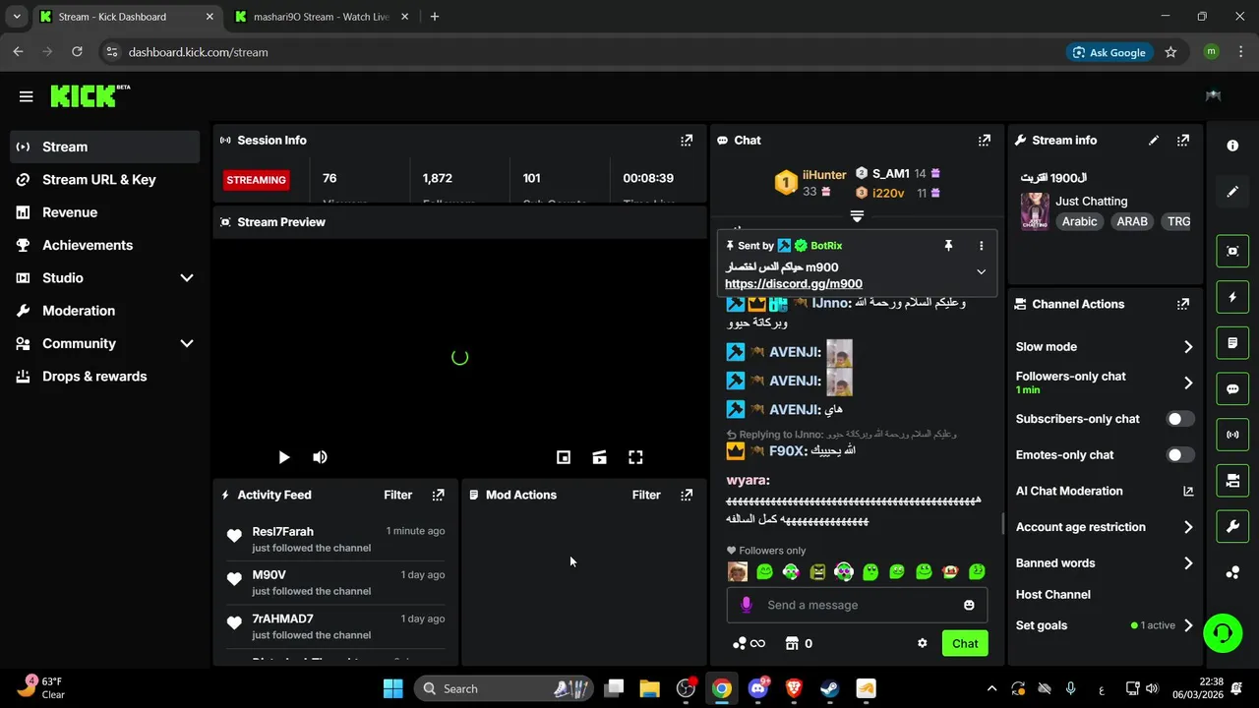
Task: Edit stream info with pencil icon in Stream info header
Action: [x=1154, y=141]
